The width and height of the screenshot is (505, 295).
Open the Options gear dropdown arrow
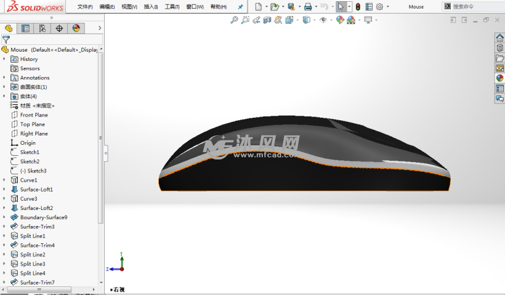(387, 6)
